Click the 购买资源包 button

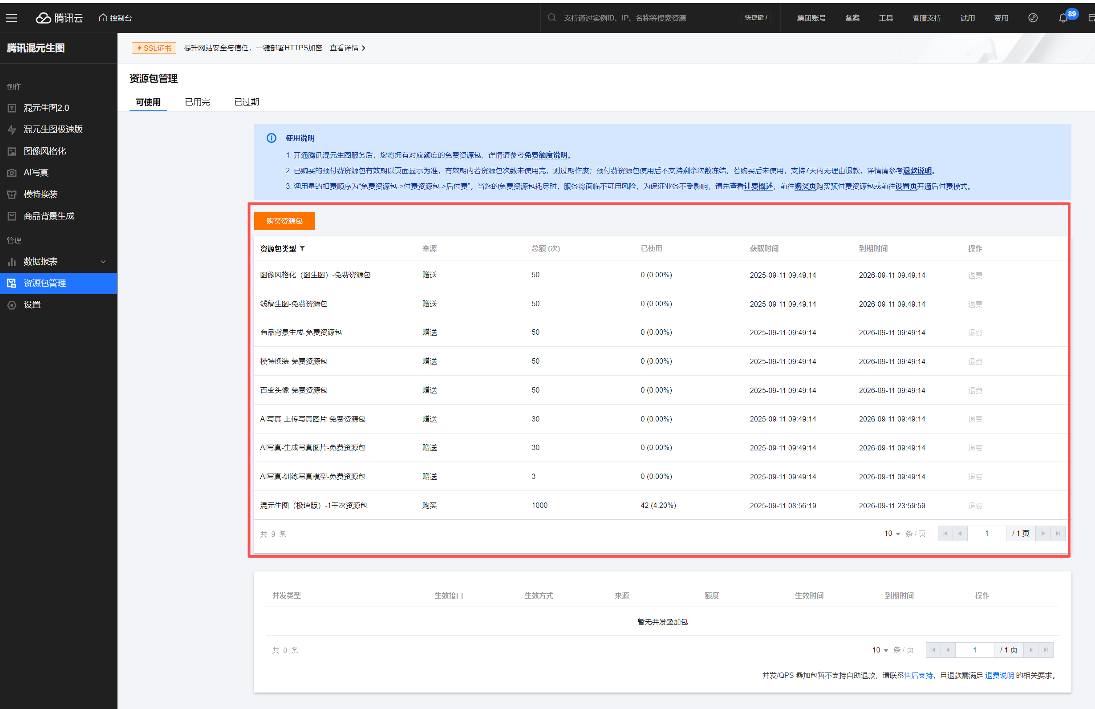pyautogui.click(x=284, y=221)
